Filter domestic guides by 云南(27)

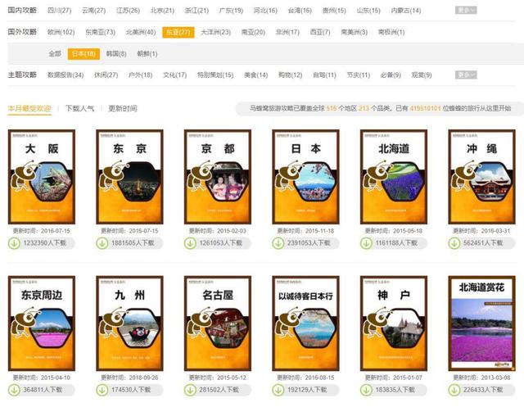click(94, 11)
